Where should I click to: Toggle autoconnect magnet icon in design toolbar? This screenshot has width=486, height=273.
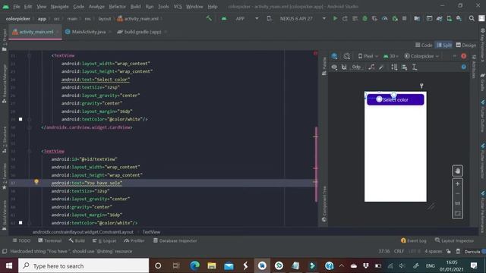click(x=344, y=67)
